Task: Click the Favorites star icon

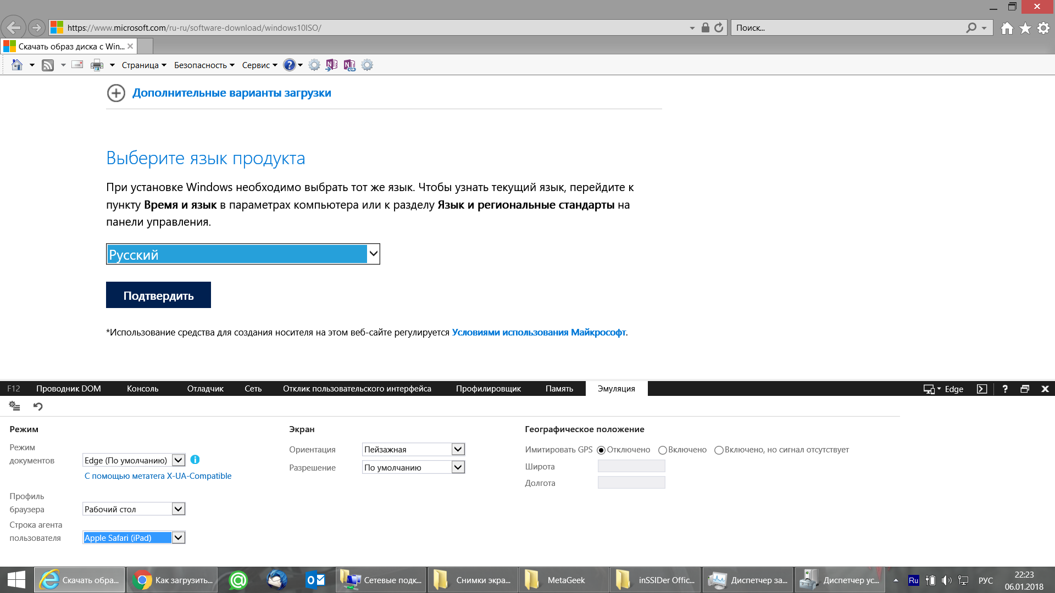Action: (x=1025, y=28)
